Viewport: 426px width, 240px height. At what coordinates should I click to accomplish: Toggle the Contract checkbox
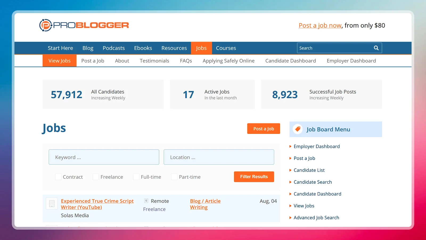tap(58, 177)
